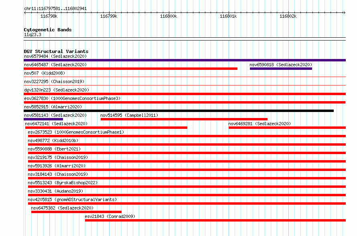Viewport: 357px width, 236px height.
Task: Click the 116801k ruler tick label
Action: (x=228, y=16)
